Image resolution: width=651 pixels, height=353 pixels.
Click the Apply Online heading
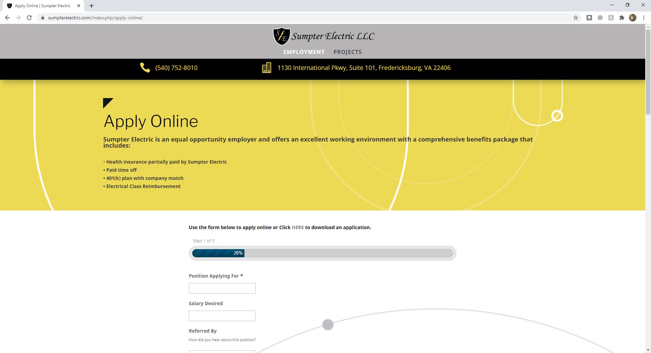pos(151,121)
